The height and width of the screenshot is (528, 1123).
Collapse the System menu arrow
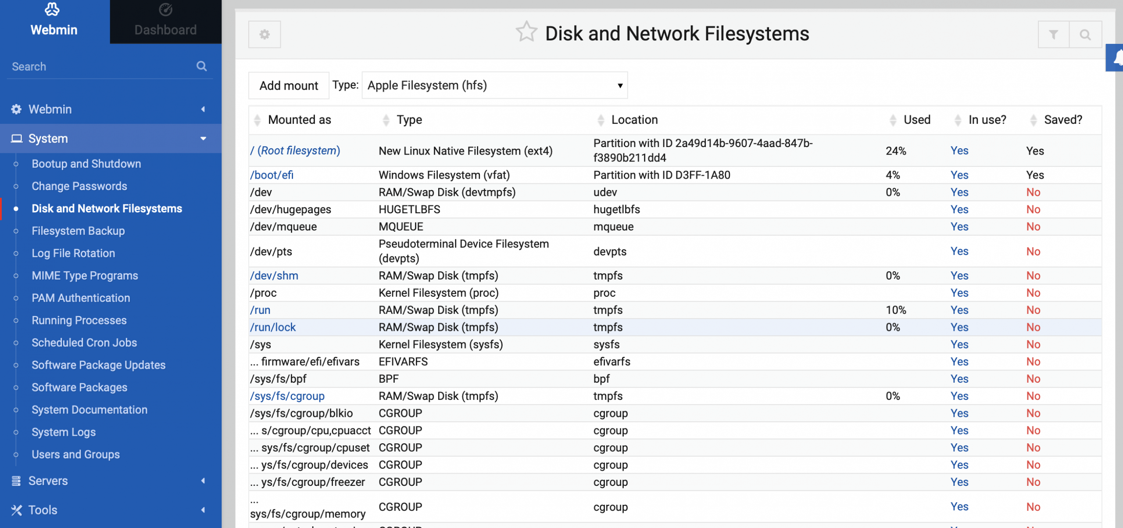pos(203,139)
